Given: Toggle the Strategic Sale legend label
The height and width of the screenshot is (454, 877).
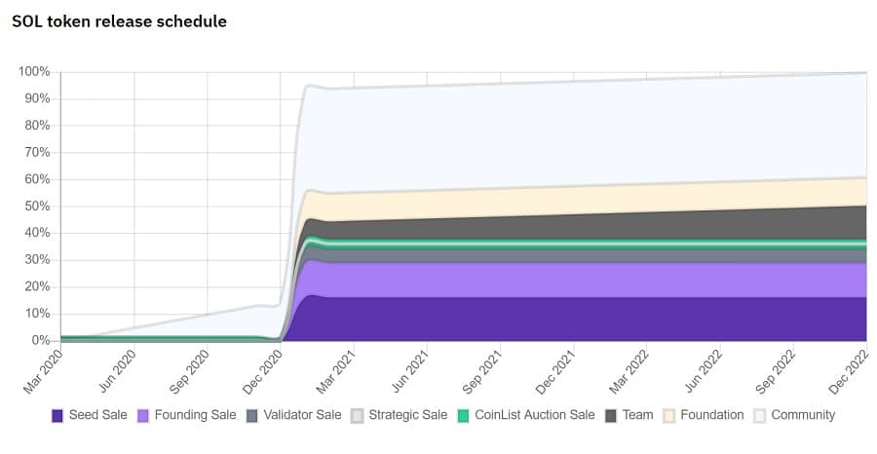Looking at the screenshot, I should click(x=409, y=415).
